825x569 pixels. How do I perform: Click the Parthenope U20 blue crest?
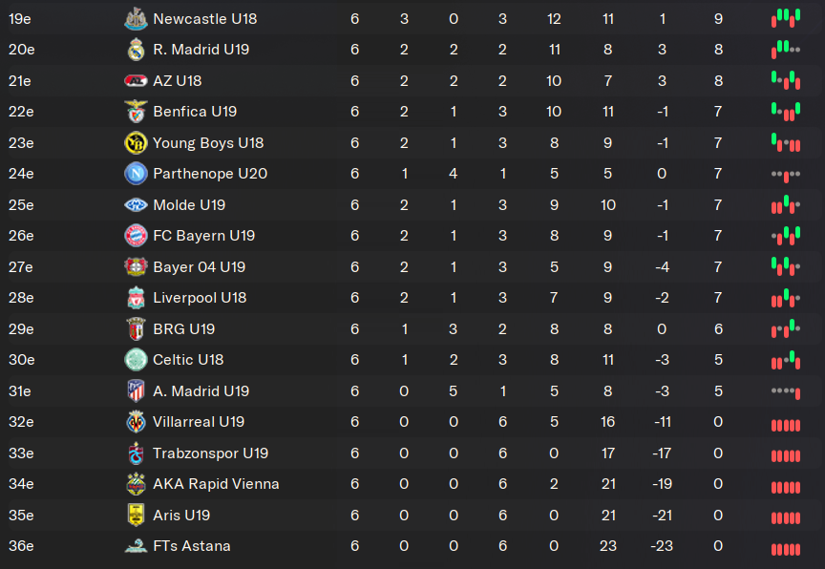[x=136, y=174]
